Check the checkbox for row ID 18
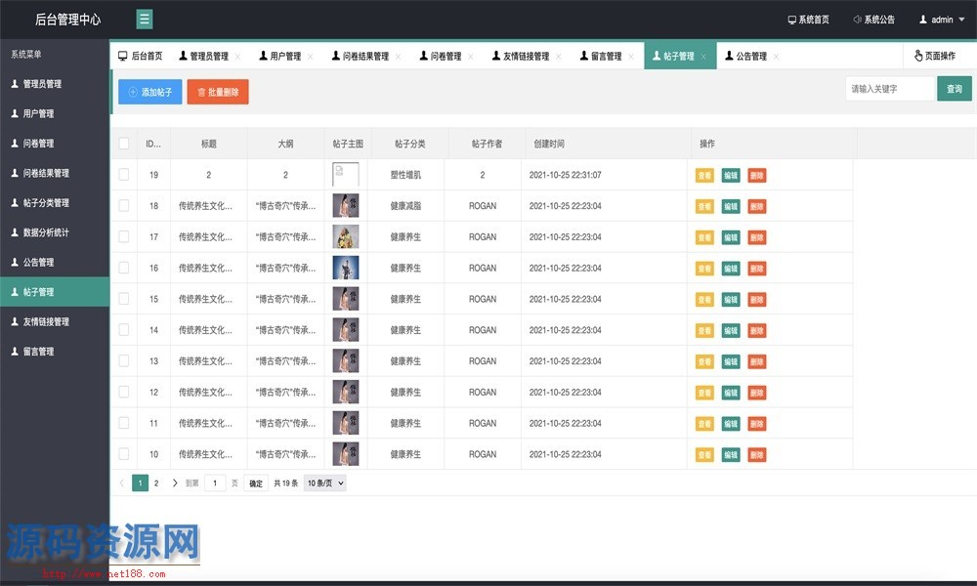977x586 pixels. tap(124, 205)
